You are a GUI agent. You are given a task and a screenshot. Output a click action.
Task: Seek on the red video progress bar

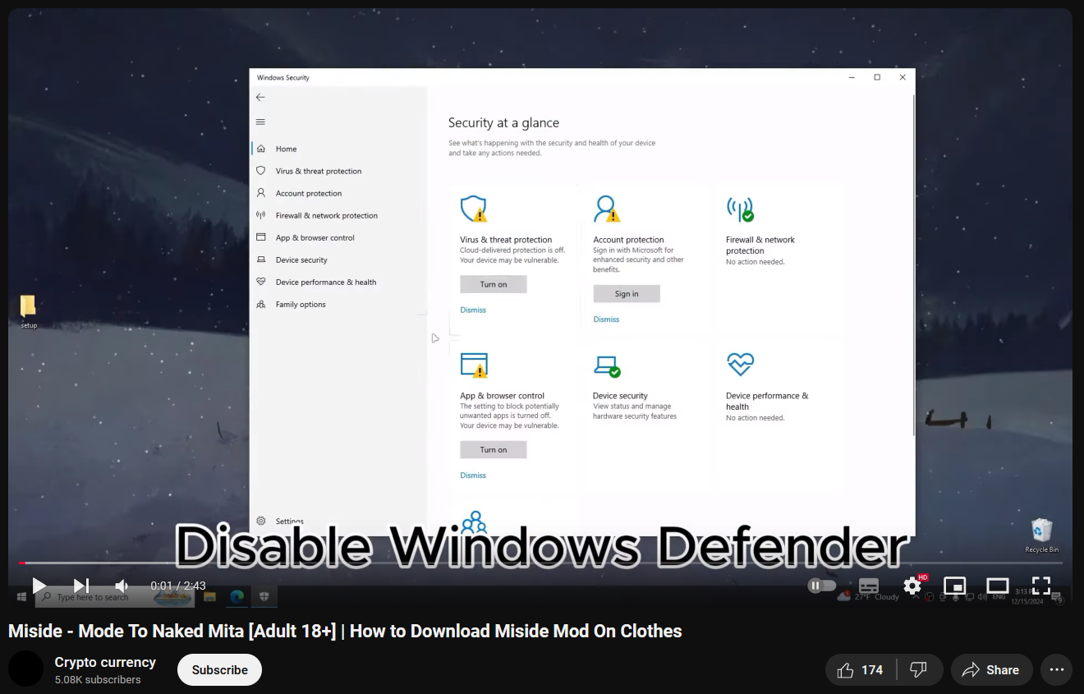pyautogui.click(x=540, y=563)
